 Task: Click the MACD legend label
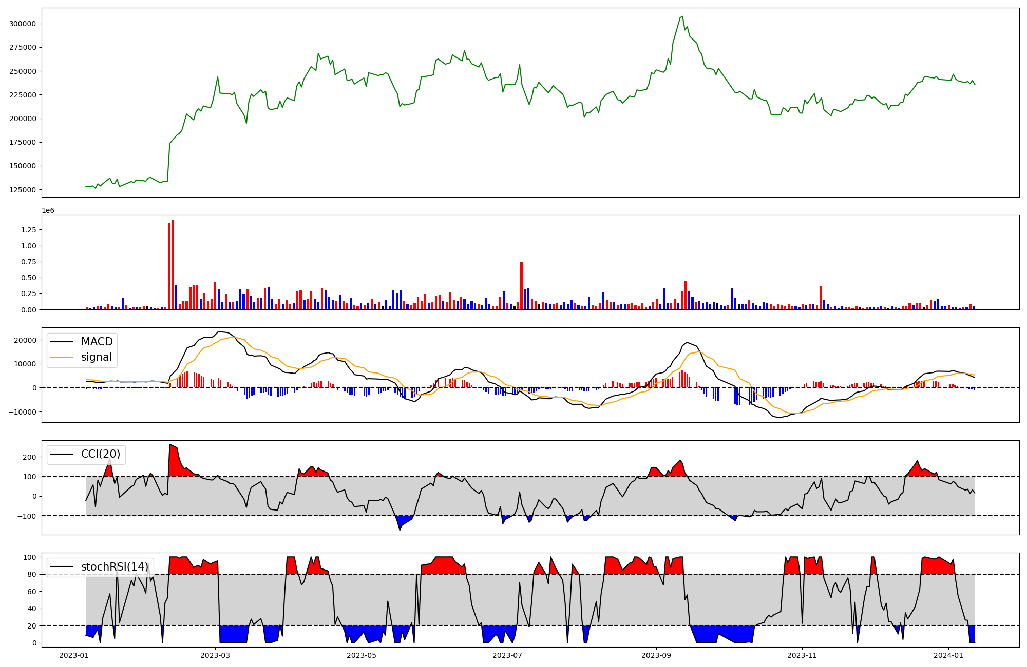[97, 342]
